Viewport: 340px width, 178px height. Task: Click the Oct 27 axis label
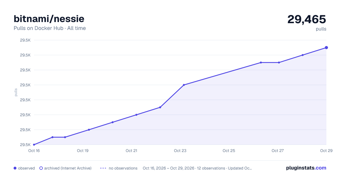[x=278, y=151]
